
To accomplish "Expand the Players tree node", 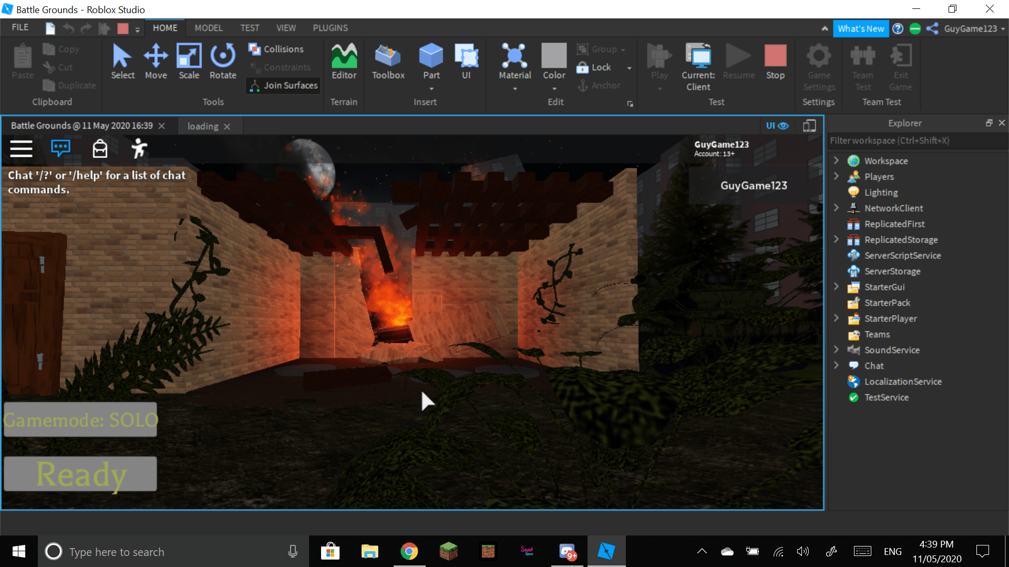I will (x=836, y=176).
